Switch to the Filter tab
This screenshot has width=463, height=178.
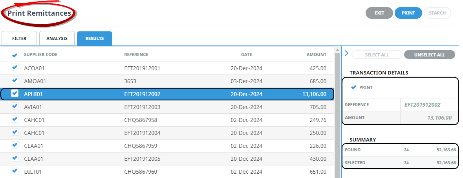tap(19, 38)
